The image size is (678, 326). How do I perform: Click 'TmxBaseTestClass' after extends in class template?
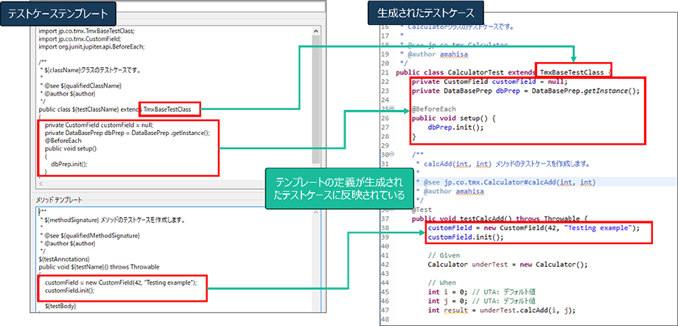[x=167, y=110]
